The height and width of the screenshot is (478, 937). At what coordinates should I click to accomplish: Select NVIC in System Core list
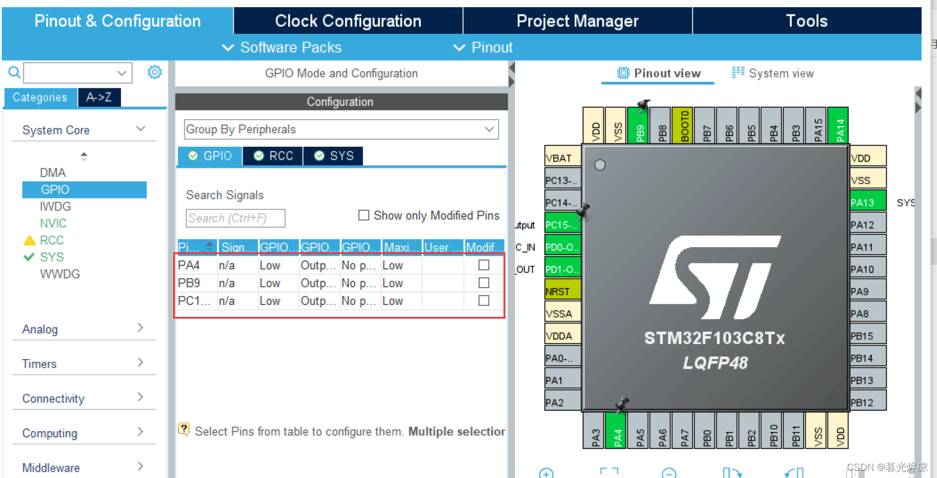(53, 223)
